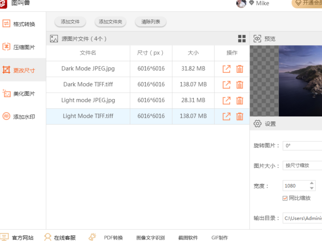The image size is (322, 241).
Task: Switch to grid view of source images
Action: click(242, 39)
